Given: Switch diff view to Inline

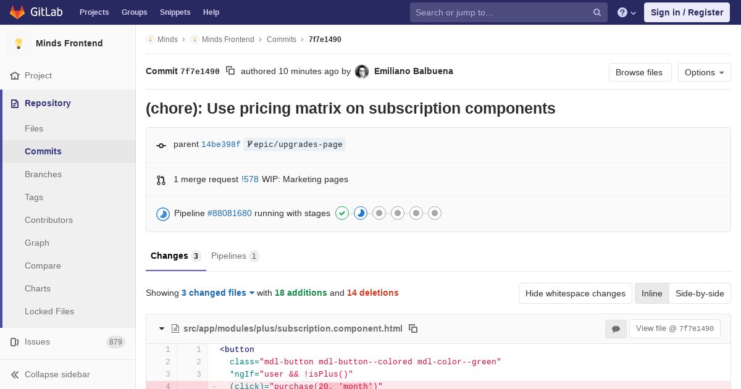Looking at the screenshot, I should tap(652, 293).
